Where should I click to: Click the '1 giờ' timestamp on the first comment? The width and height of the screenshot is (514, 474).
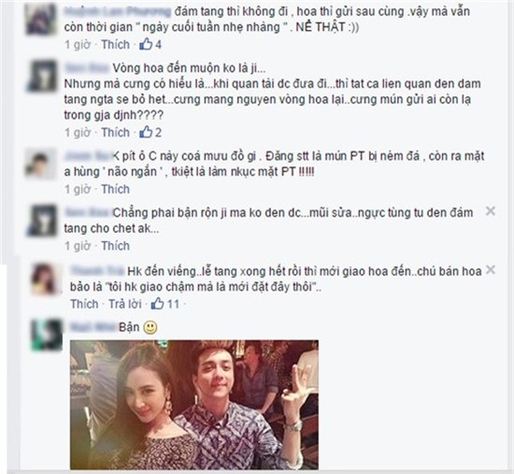[x=78, y=44]
